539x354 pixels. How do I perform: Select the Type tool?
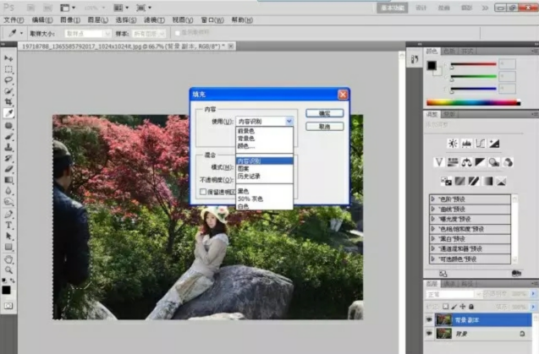[x=8, y=226]
